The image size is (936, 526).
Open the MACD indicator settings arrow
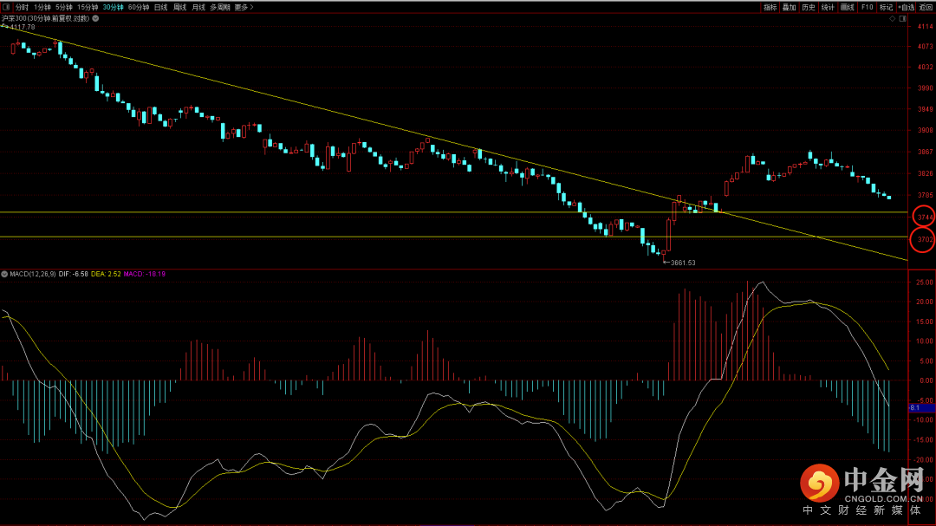tap(4, 274)
